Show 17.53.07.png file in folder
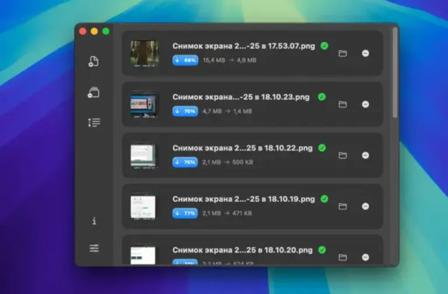The height and width of the screenshot is (294, 448). coord(343,54)
